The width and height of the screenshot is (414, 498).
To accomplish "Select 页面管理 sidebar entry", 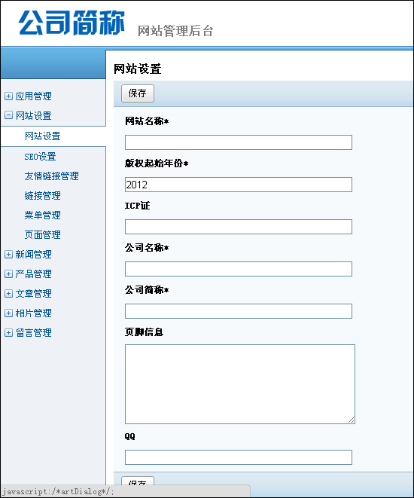I will 42,235.
